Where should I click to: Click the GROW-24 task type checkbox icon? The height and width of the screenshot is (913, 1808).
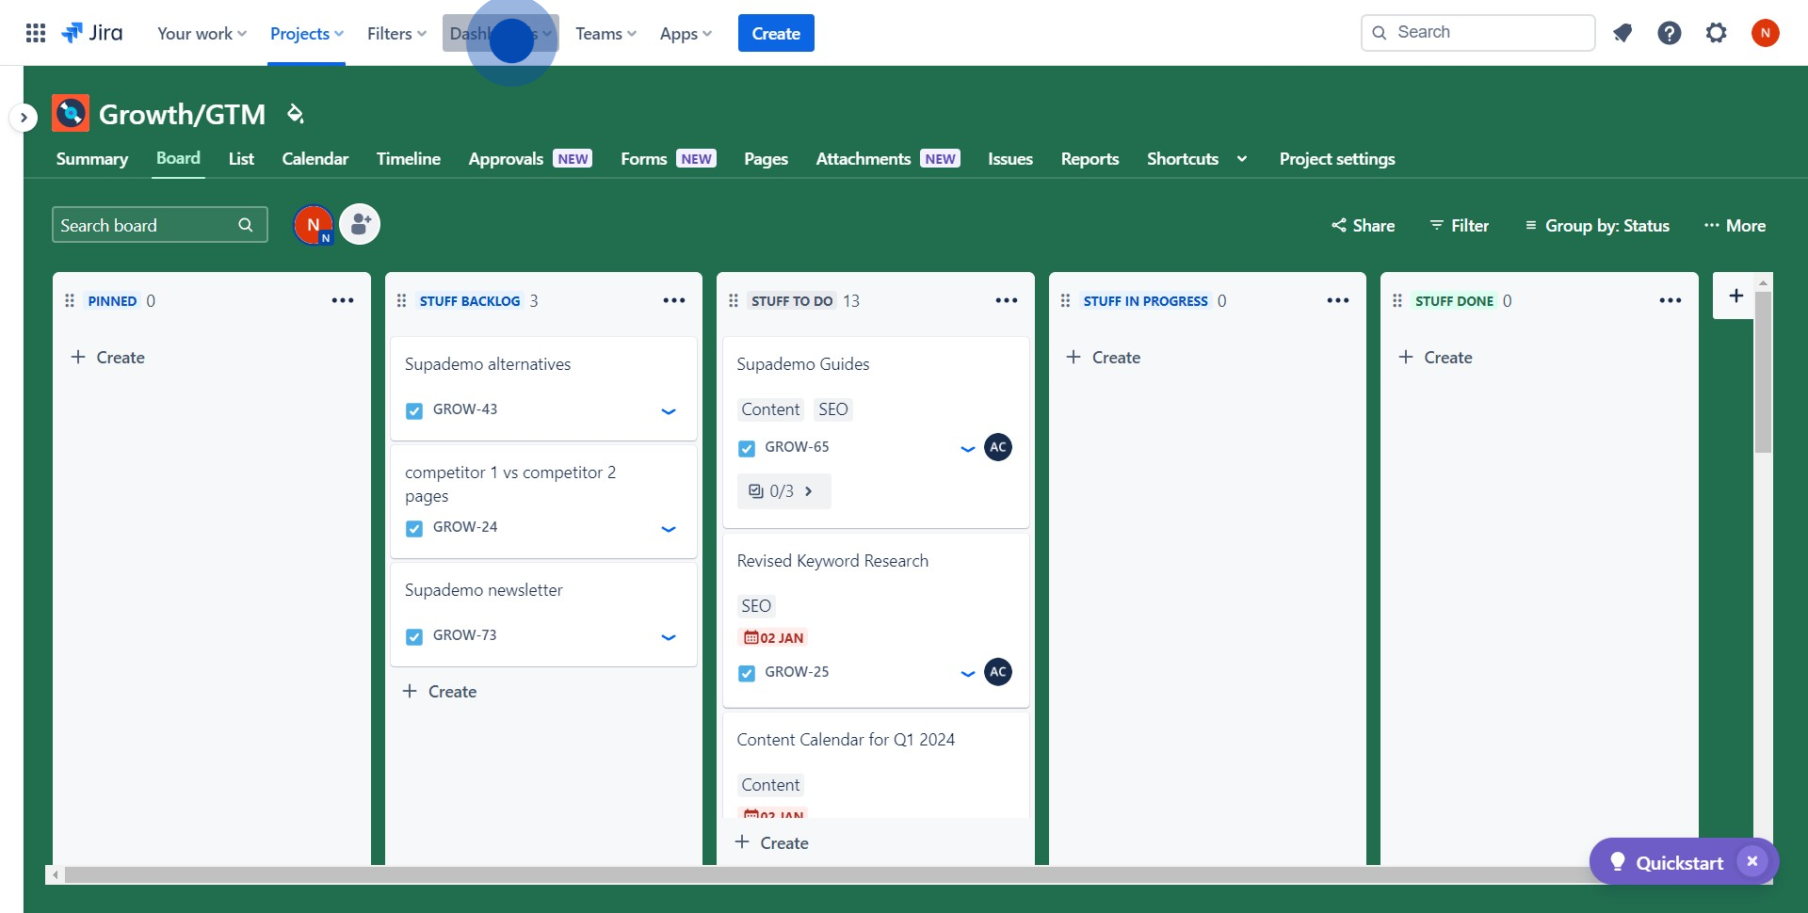coord(414,528)
